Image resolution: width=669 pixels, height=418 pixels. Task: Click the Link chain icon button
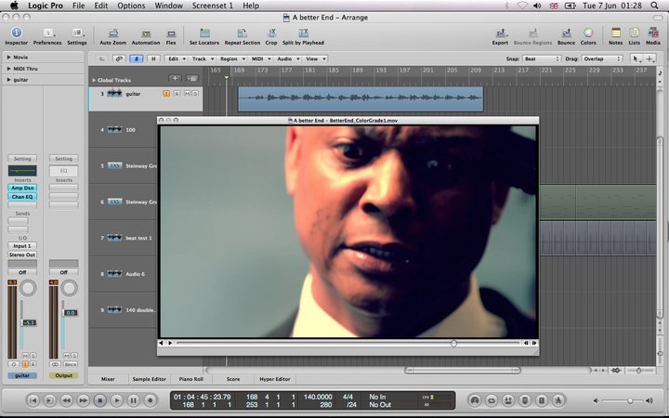click(119, 59)
